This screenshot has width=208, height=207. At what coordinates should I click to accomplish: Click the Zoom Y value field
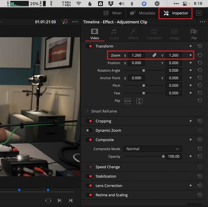[x=174, y=55]
